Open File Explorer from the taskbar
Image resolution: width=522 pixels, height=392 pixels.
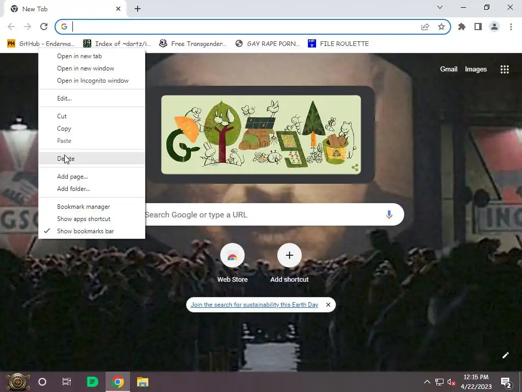pyautogui.click(x=143, y=382)
